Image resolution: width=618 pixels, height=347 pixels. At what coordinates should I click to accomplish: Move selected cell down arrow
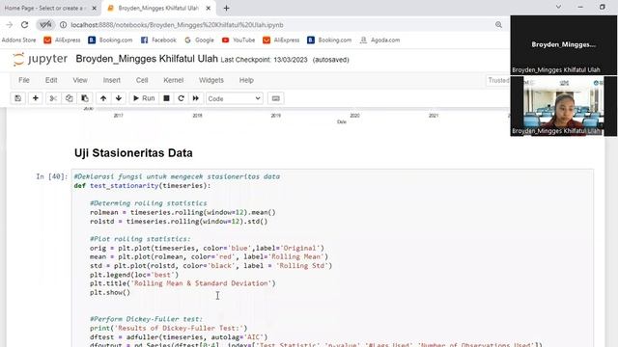pos(119,98)
